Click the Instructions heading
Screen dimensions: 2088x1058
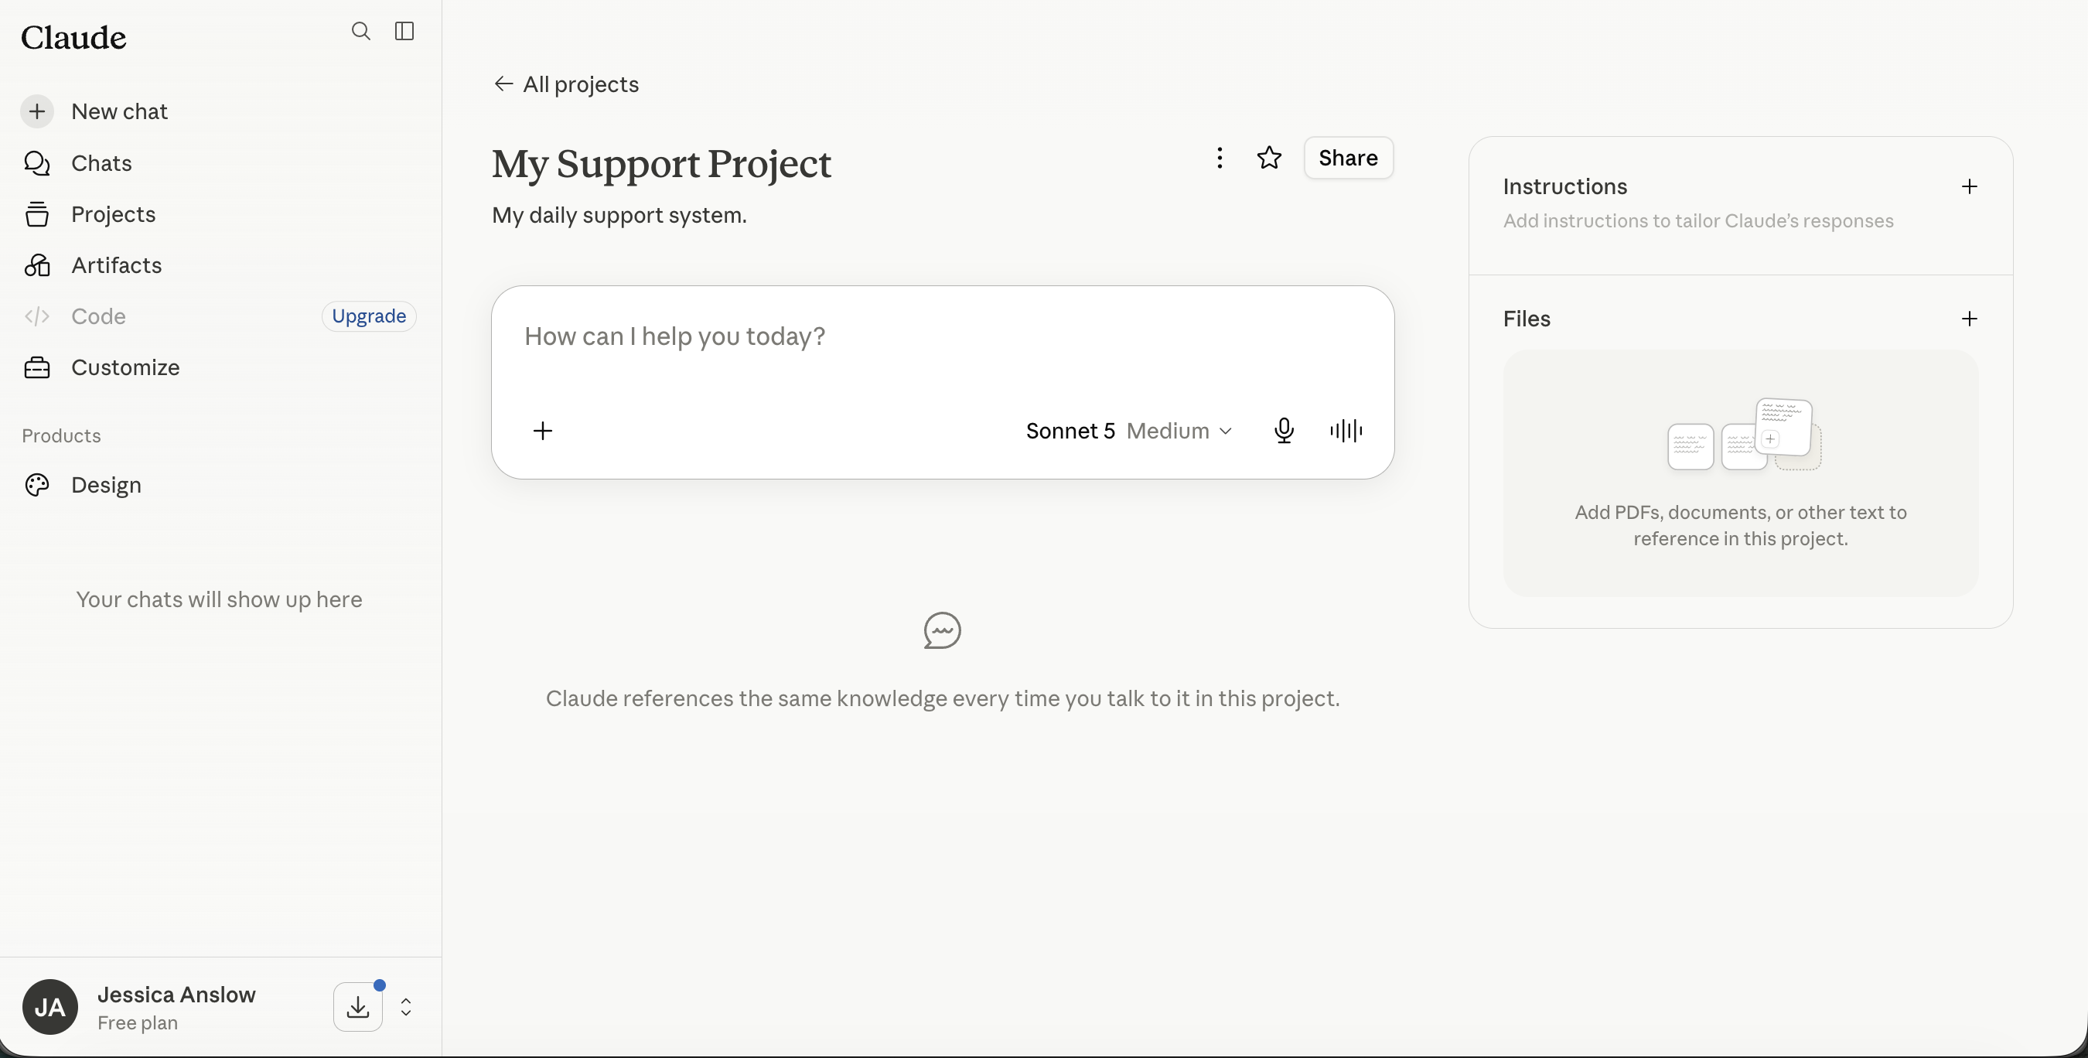1565,186
